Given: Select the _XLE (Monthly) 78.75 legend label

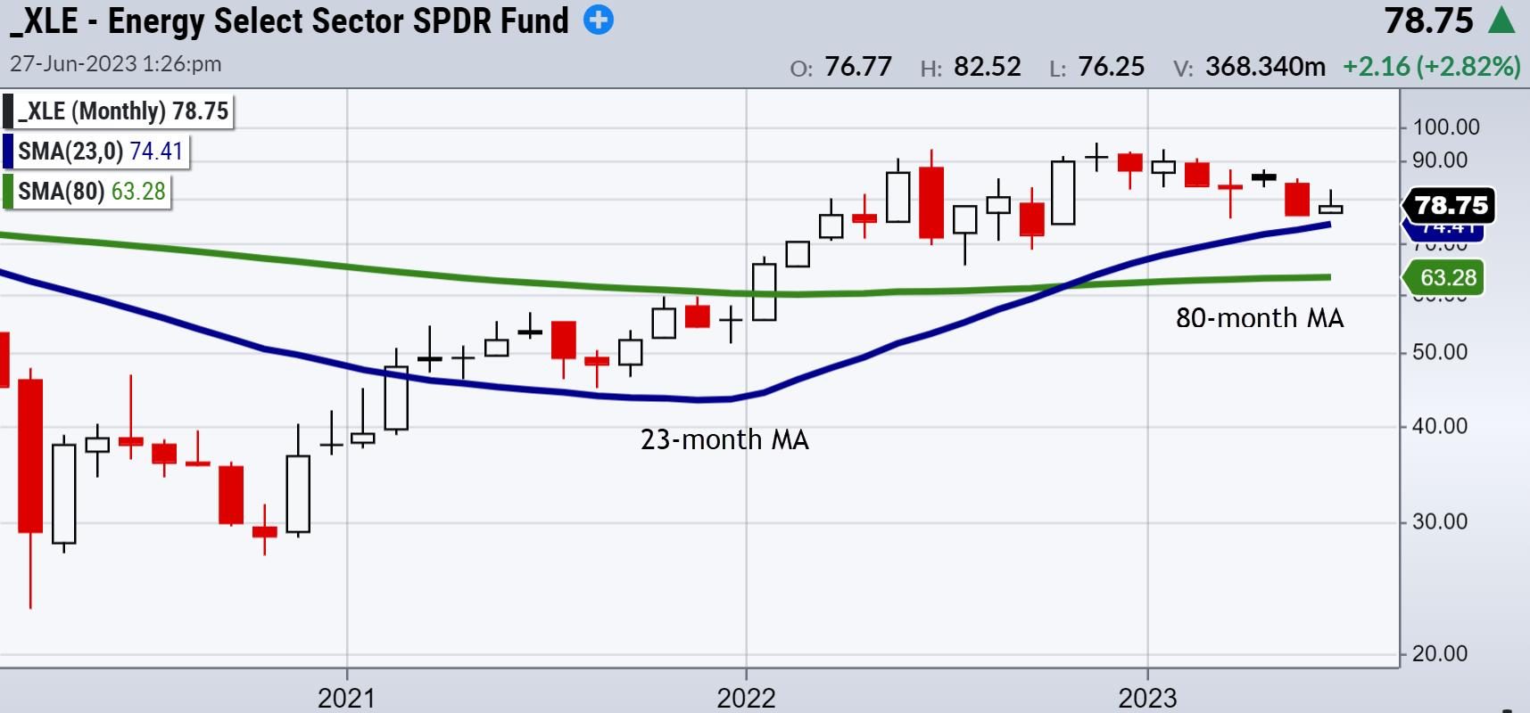Looking at the screenshot, I should click(124, 111).
